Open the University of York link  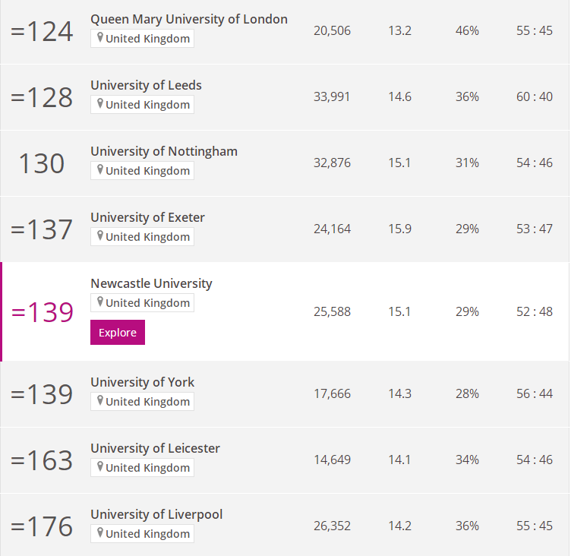tap(143, 382)
